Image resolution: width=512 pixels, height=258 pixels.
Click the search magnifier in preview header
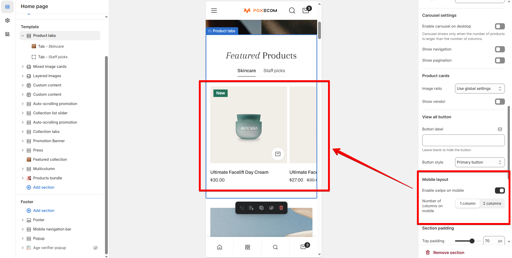292,11
